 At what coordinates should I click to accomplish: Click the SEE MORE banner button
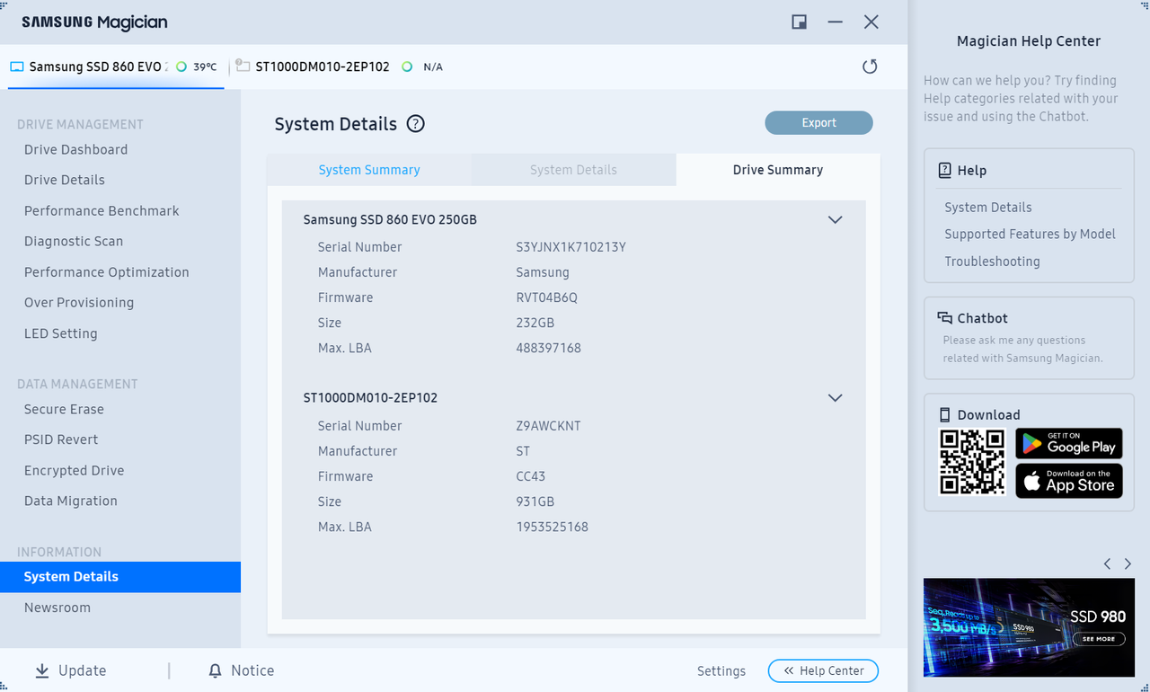pyautogui.click(x=1098, y=639)
